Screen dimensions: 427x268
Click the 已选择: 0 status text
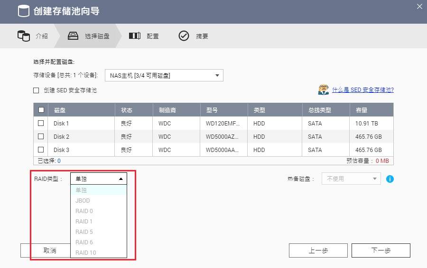[x=49, y=161]
